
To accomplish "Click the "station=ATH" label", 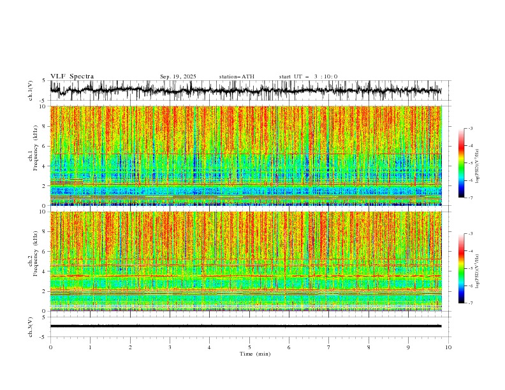I will (x=237, y=76).
